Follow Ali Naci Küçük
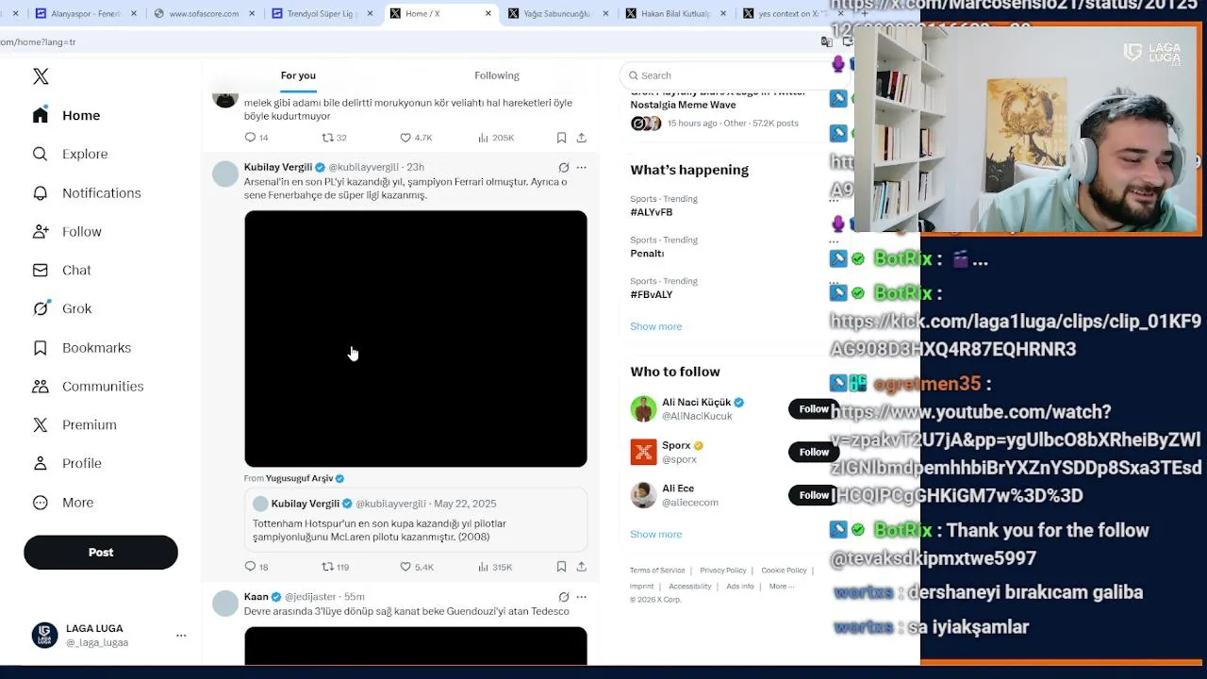 coord(813,408)
